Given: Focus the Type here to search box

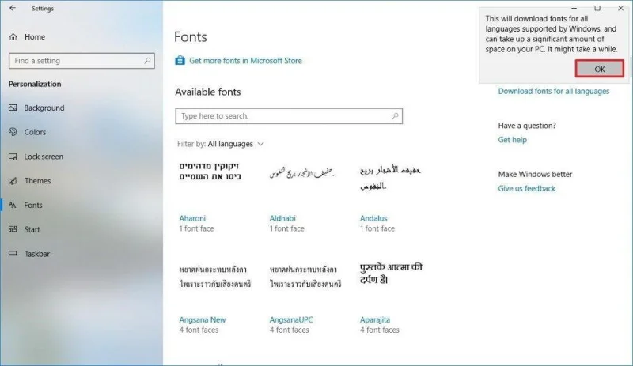Looking at the screenshot, I should (x=289, y=116).
